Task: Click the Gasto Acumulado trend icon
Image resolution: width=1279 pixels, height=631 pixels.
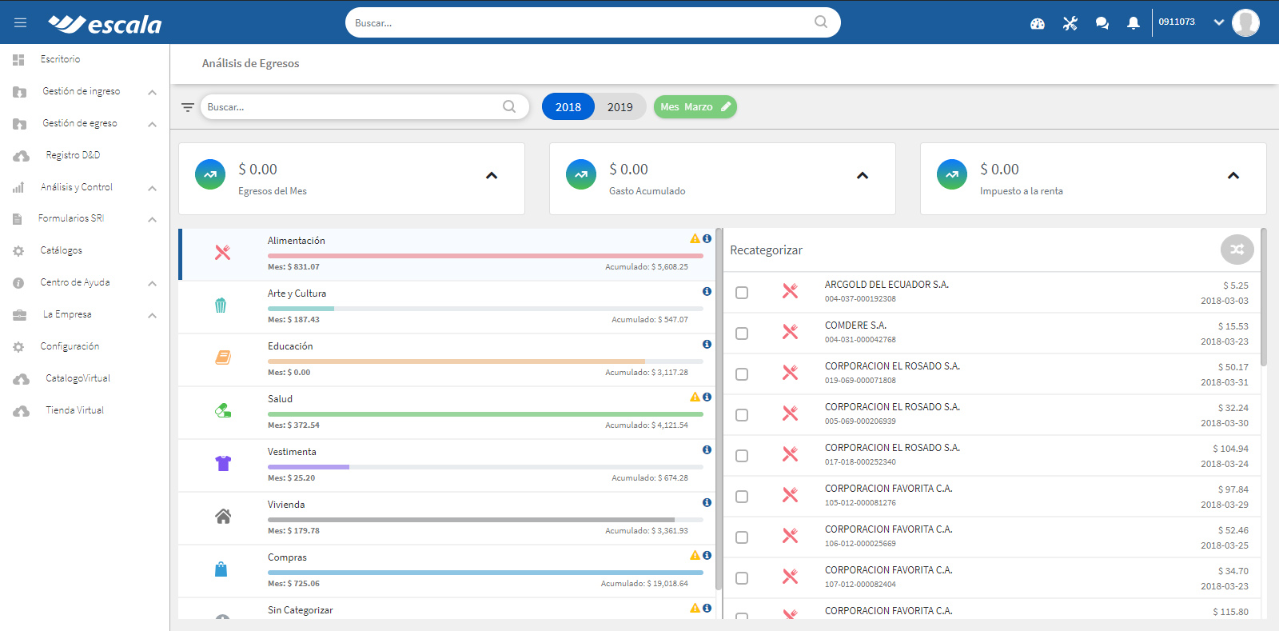Action: tap(581, 174)
